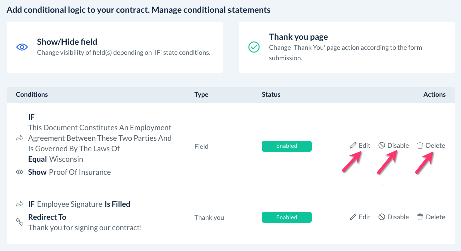
Task: Disable the Wisconsin field condition
Action: (394, 146)
